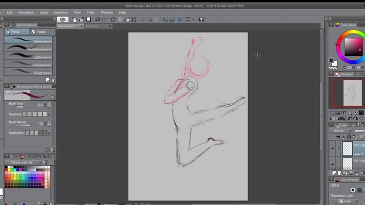Toggle Snap to Grid icon
Viewport: 365px width, 205px height.
tap(179, 20)
